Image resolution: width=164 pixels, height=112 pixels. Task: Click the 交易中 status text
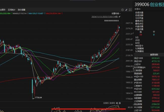pyautogui.click(x=138, y=9)
